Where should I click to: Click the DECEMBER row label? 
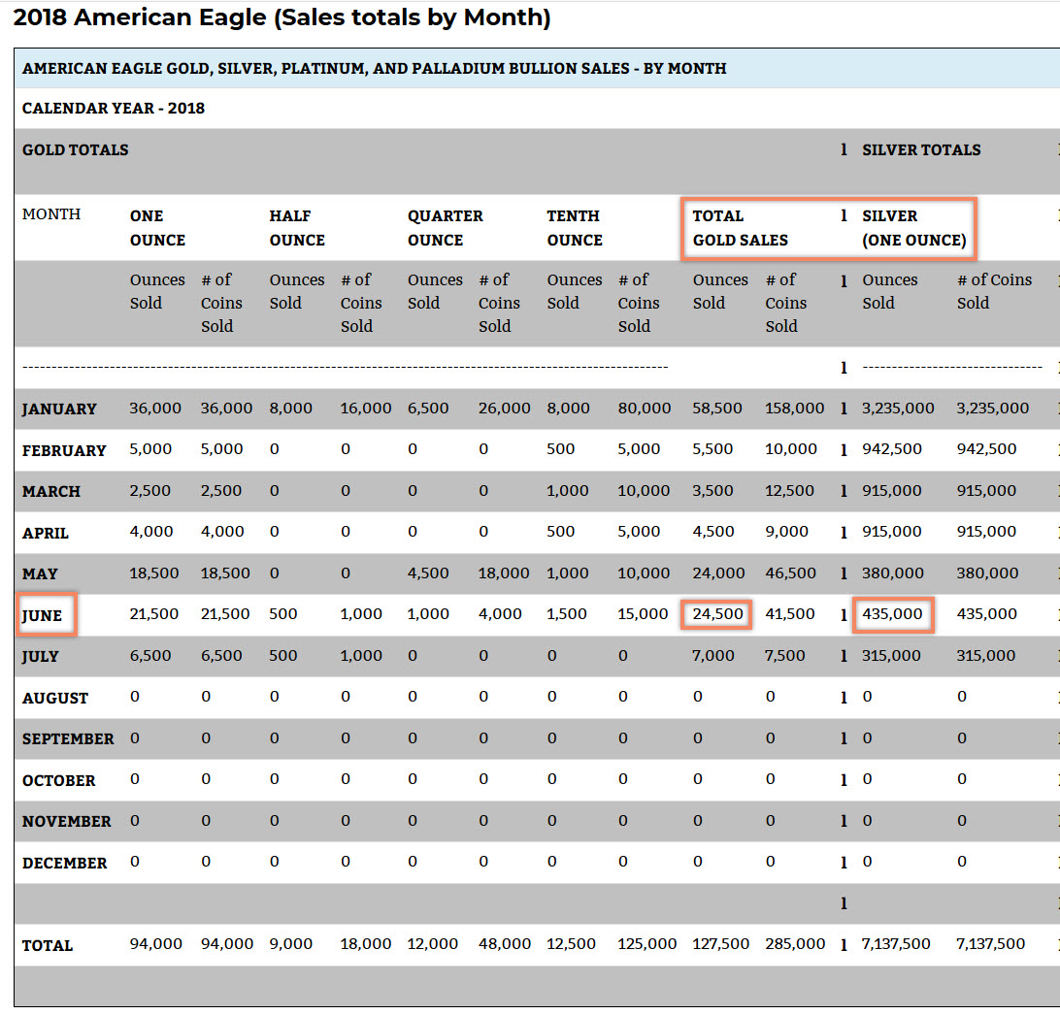[x=64, y=863]
